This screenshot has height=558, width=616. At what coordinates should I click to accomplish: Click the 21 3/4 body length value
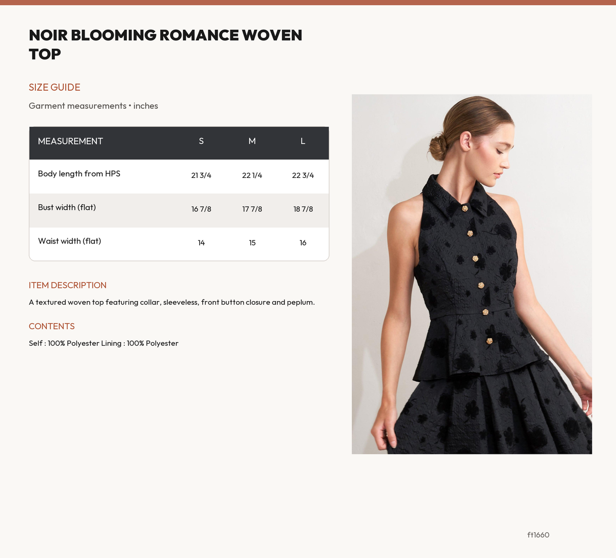[x=201, y=175]
